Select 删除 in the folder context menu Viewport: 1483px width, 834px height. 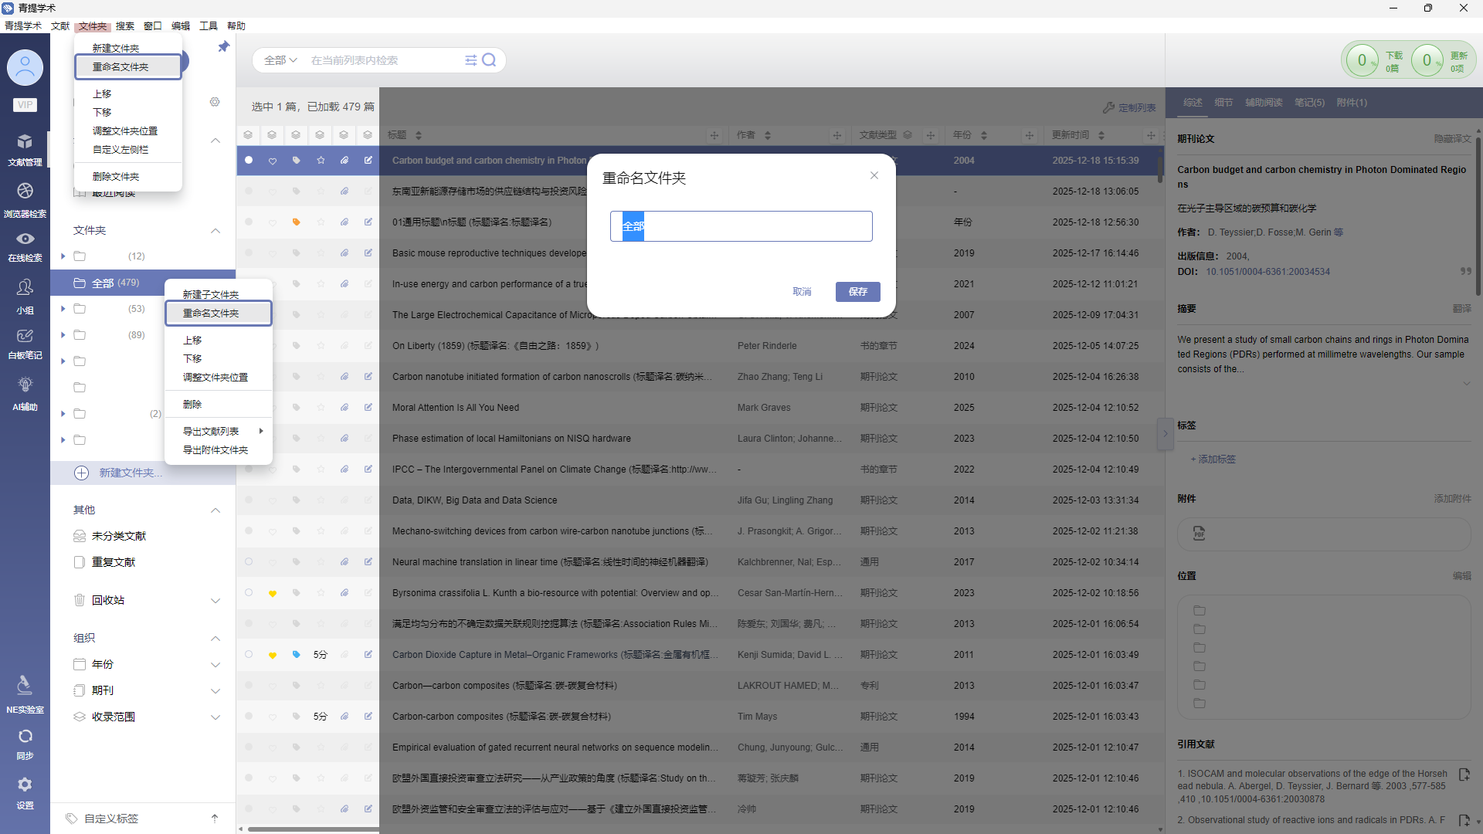(192, 405)
